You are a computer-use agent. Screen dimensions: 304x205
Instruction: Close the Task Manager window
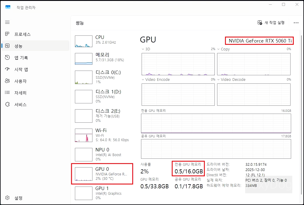click(x=297, y=4)
